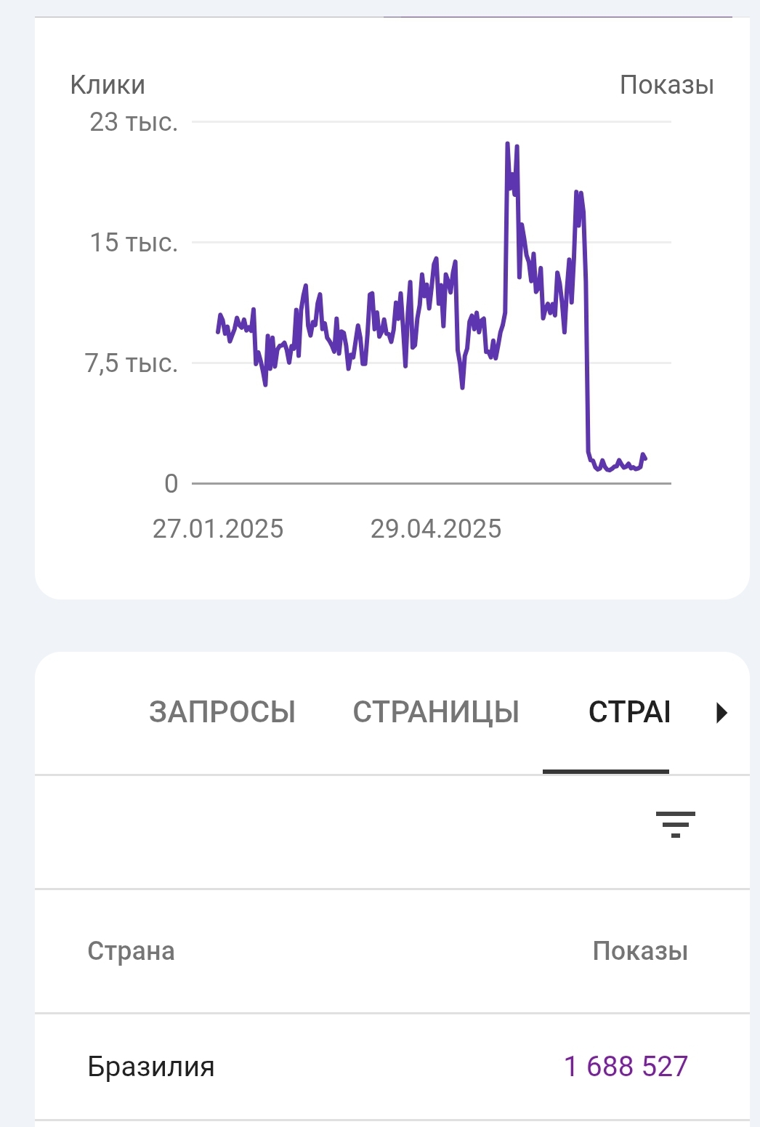Click the Показы label above the chart
Viewport: 760px width, 1127px height.
(x=667, y=85)
